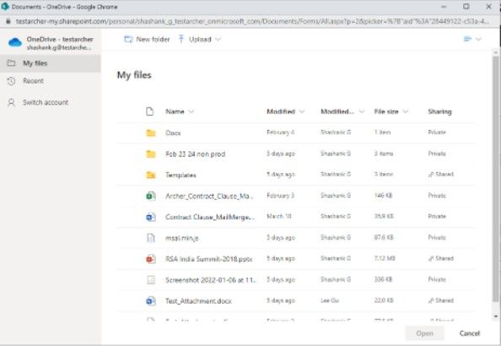Select the msal.min.js file name
Screen dimensions: 501x346
coord(182,238)
